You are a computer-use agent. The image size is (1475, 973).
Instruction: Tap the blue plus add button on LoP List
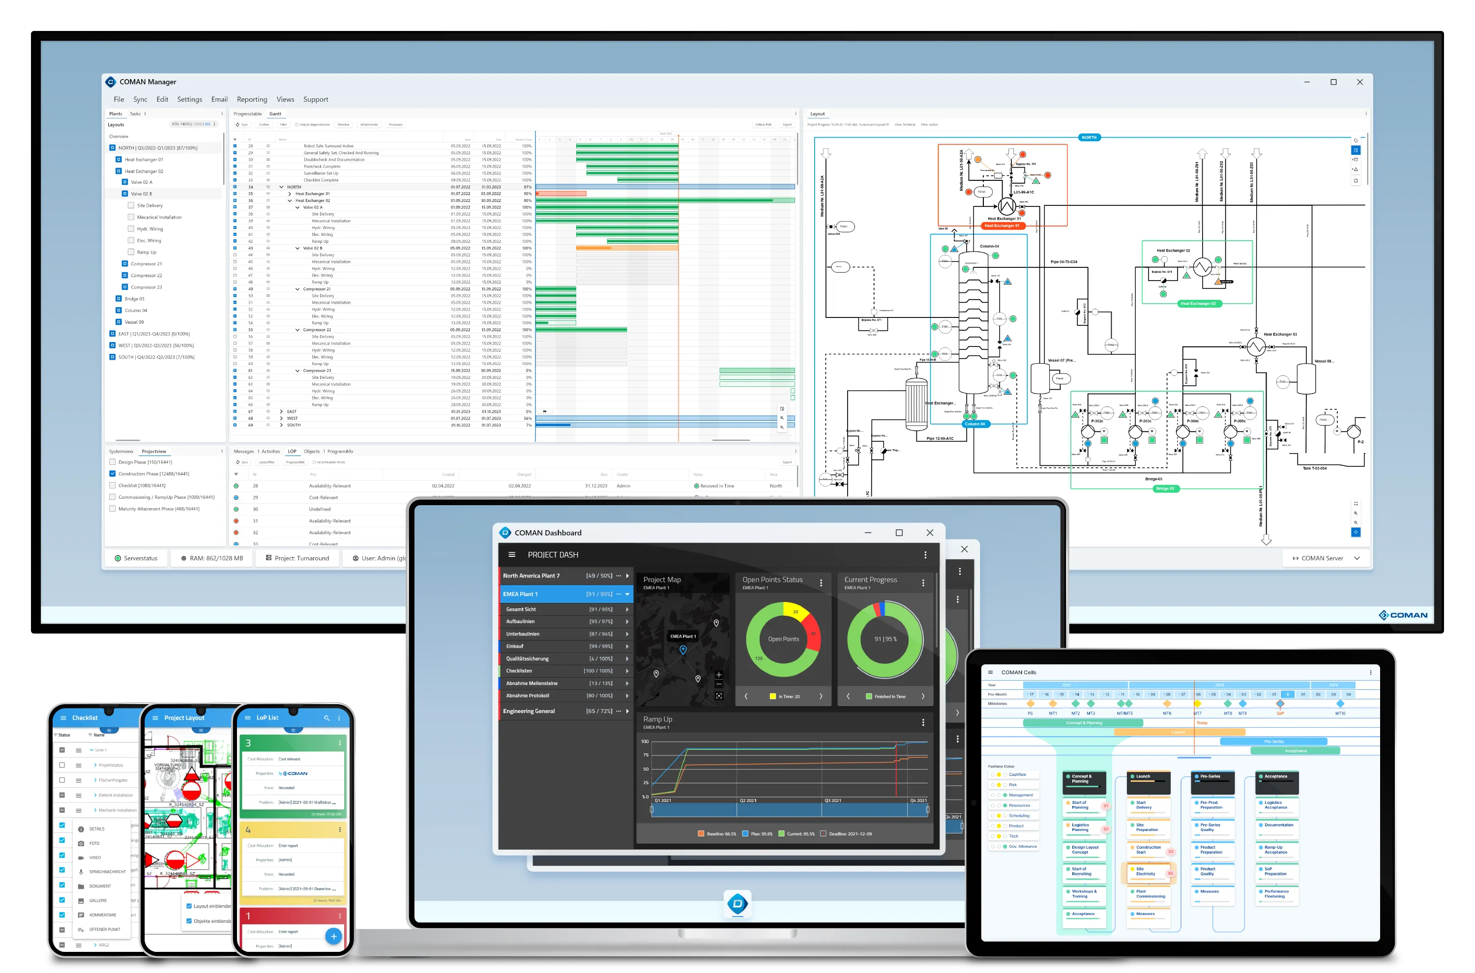[x=333, y=936]
